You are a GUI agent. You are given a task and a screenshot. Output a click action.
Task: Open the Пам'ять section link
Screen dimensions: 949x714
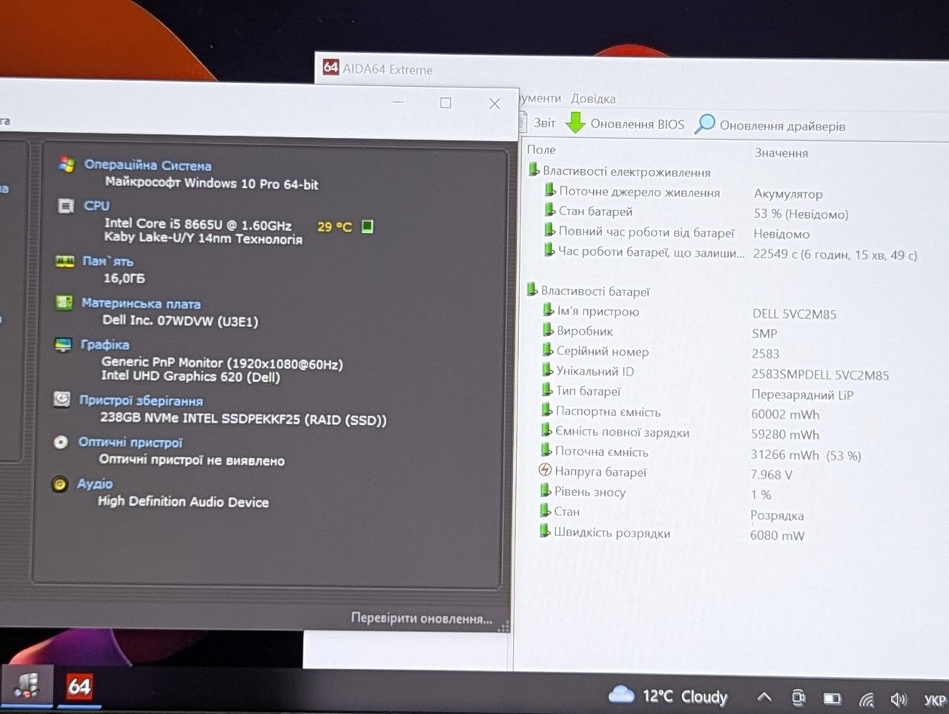(108, 261)
